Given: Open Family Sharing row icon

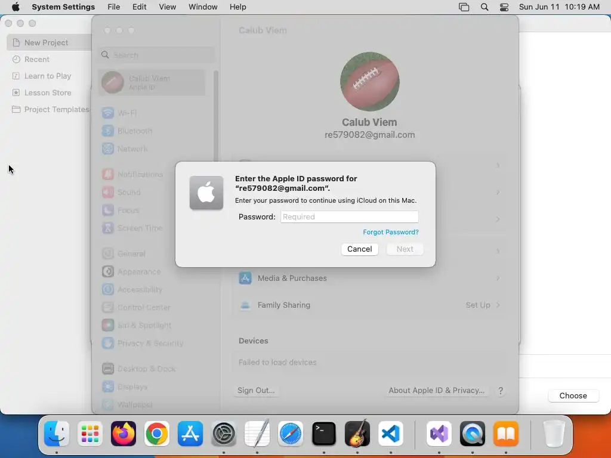Looking at the screenshot, I should (x=245, y=305).
